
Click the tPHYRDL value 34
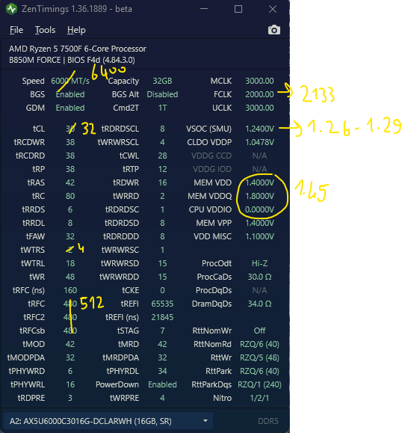(x=162, y=371)
